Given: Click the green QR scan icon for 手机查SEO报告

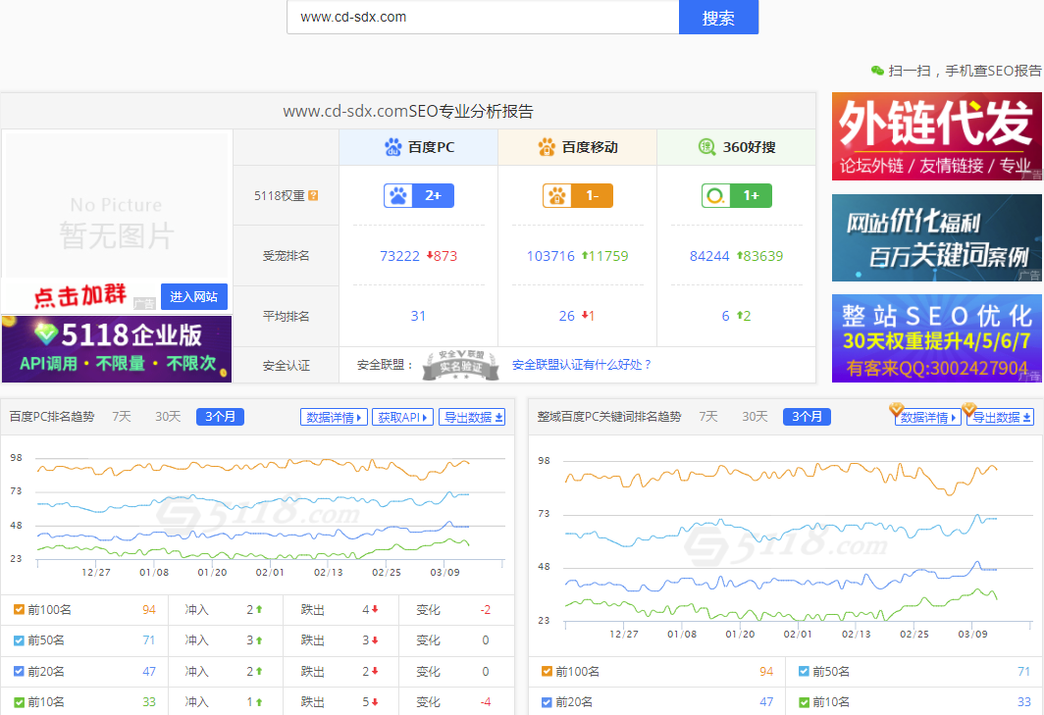Looking at the screenshot, I should (876, 70).
